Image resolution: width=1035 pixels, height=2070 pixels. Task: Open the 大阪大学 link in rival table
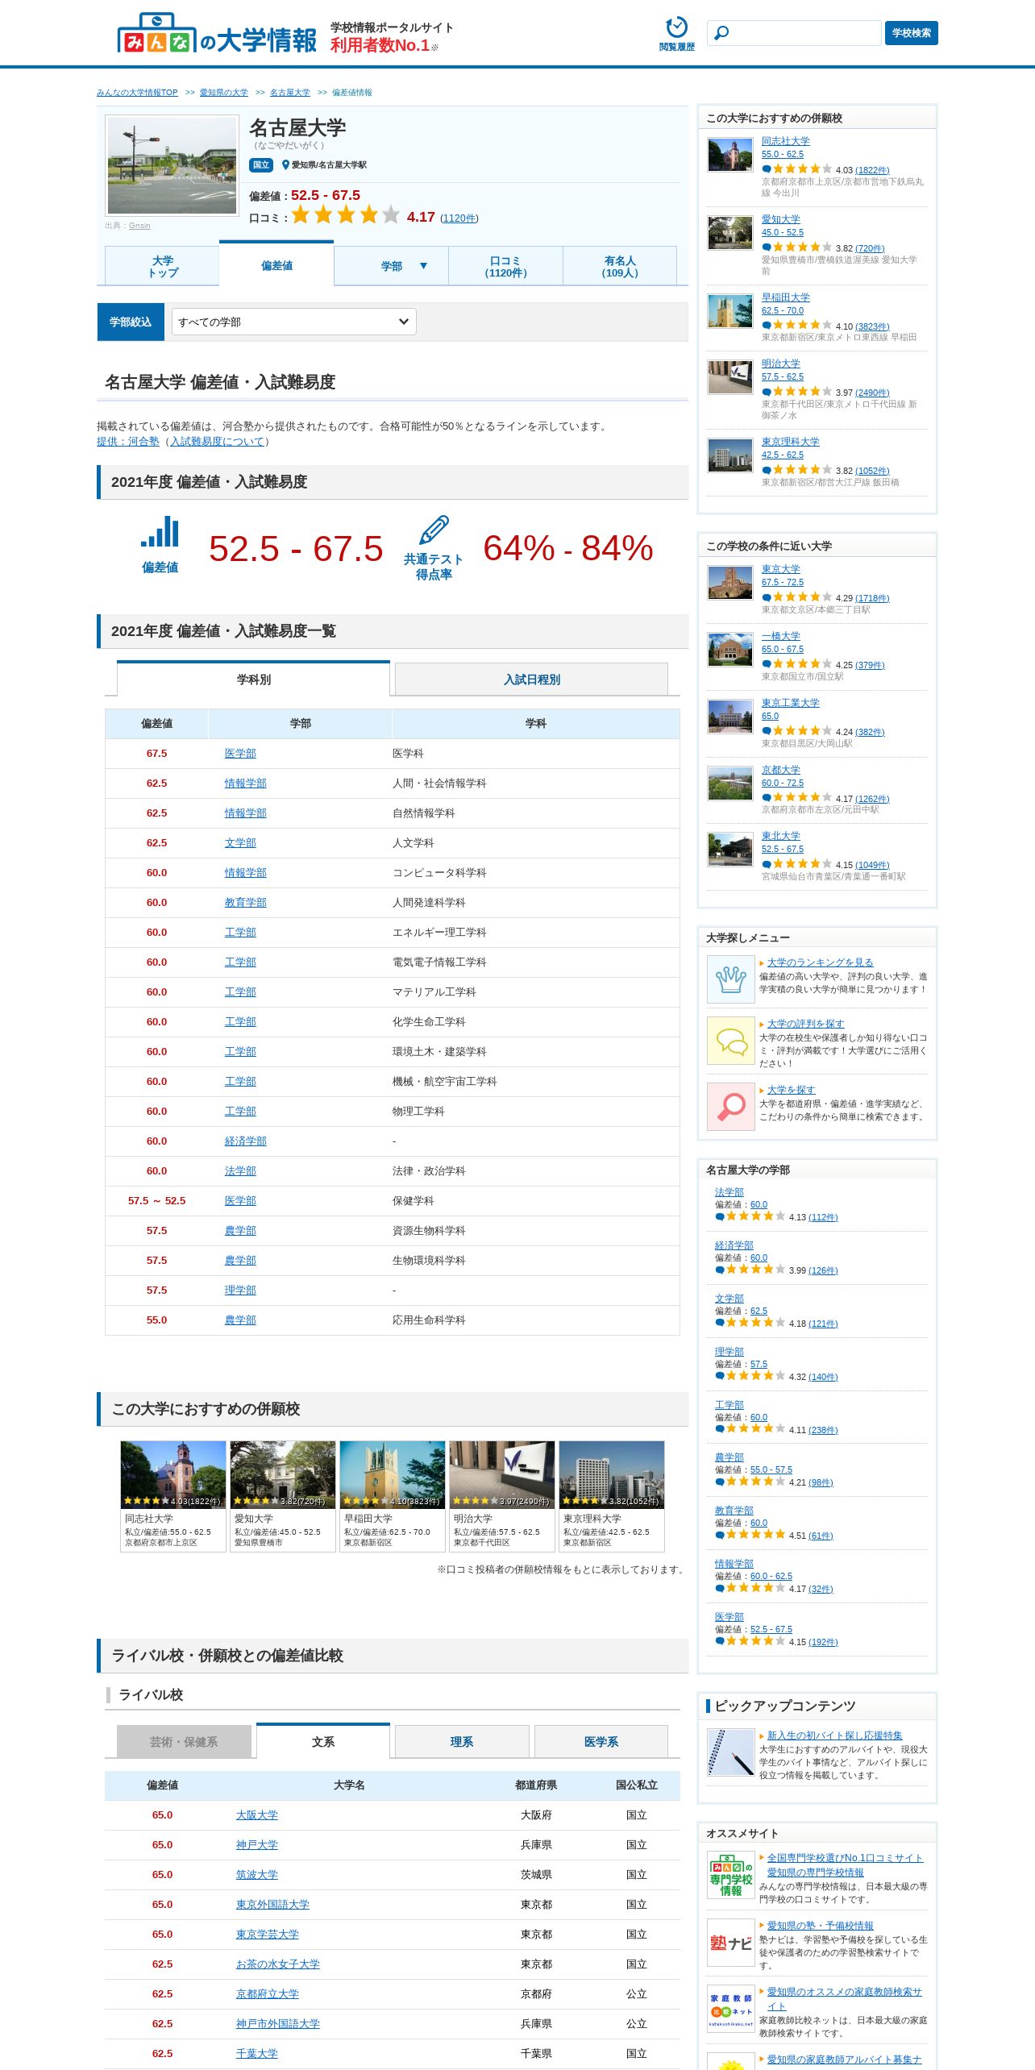257,1815
